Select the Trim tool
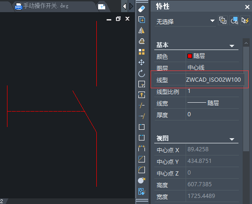This screenshot has width=252, height=204. 142,106
